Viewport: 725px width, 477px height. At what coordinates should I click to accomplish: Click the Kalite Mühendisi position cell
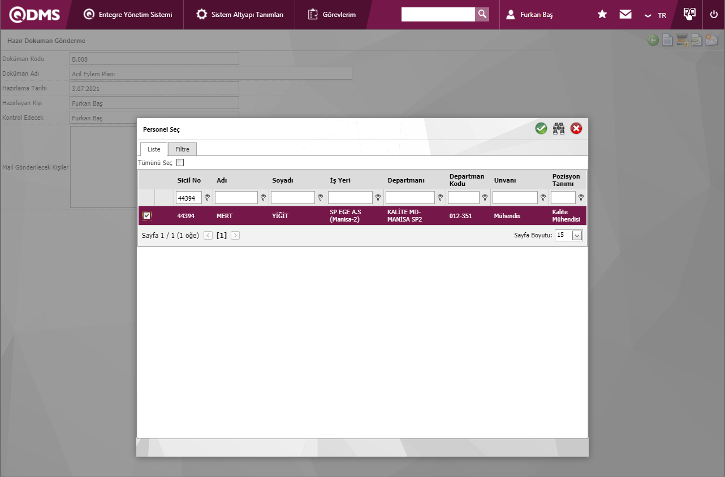coord(567,215)
